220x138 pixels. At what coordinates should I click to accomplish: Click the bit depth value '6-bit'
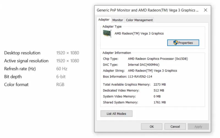[x=61, y=77]
